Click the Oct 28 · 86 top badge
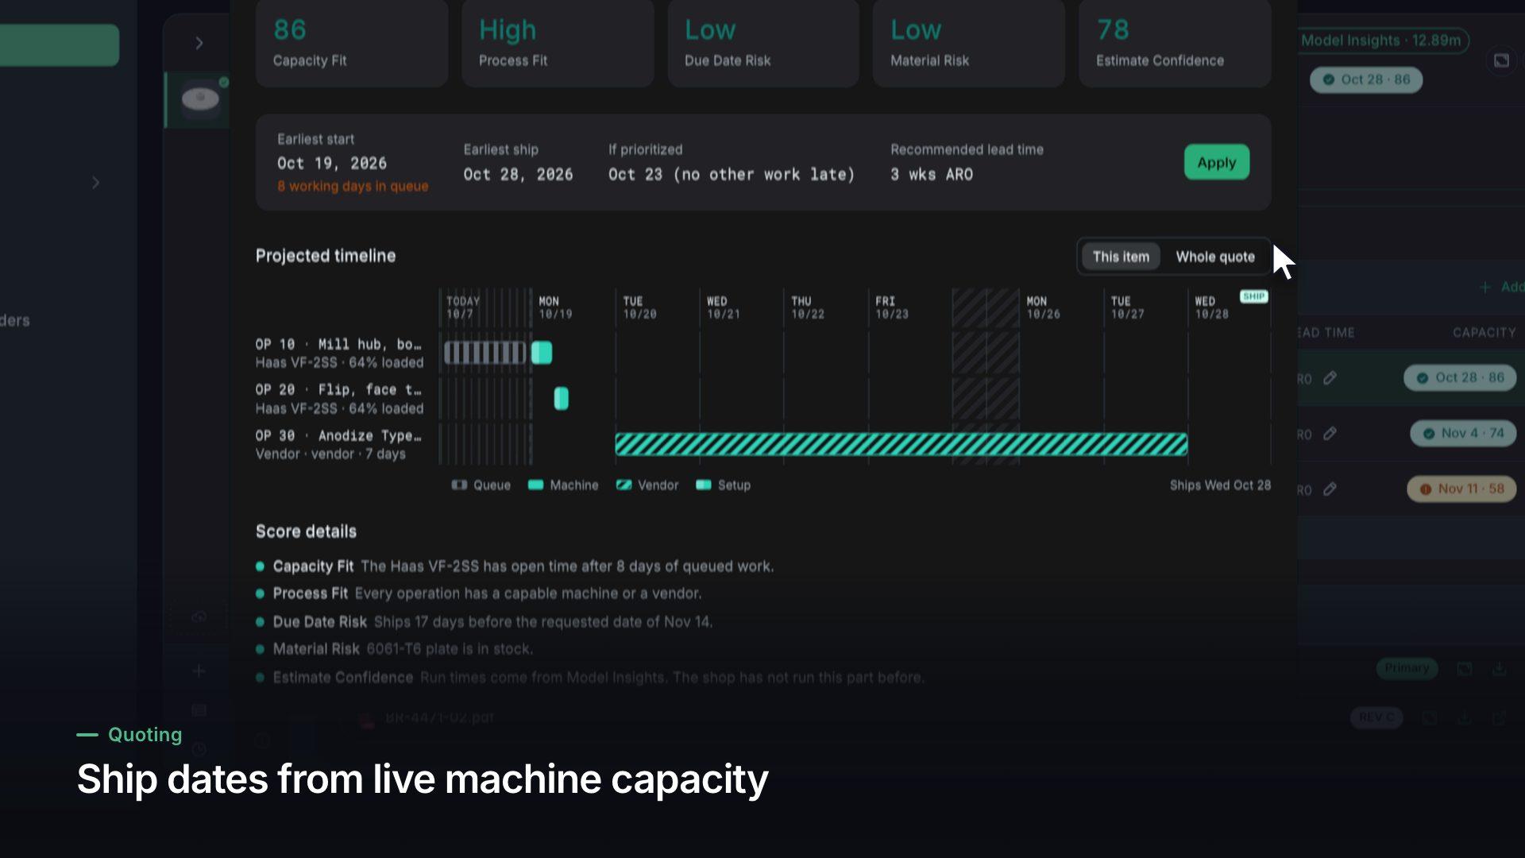 click(1366, 79)
